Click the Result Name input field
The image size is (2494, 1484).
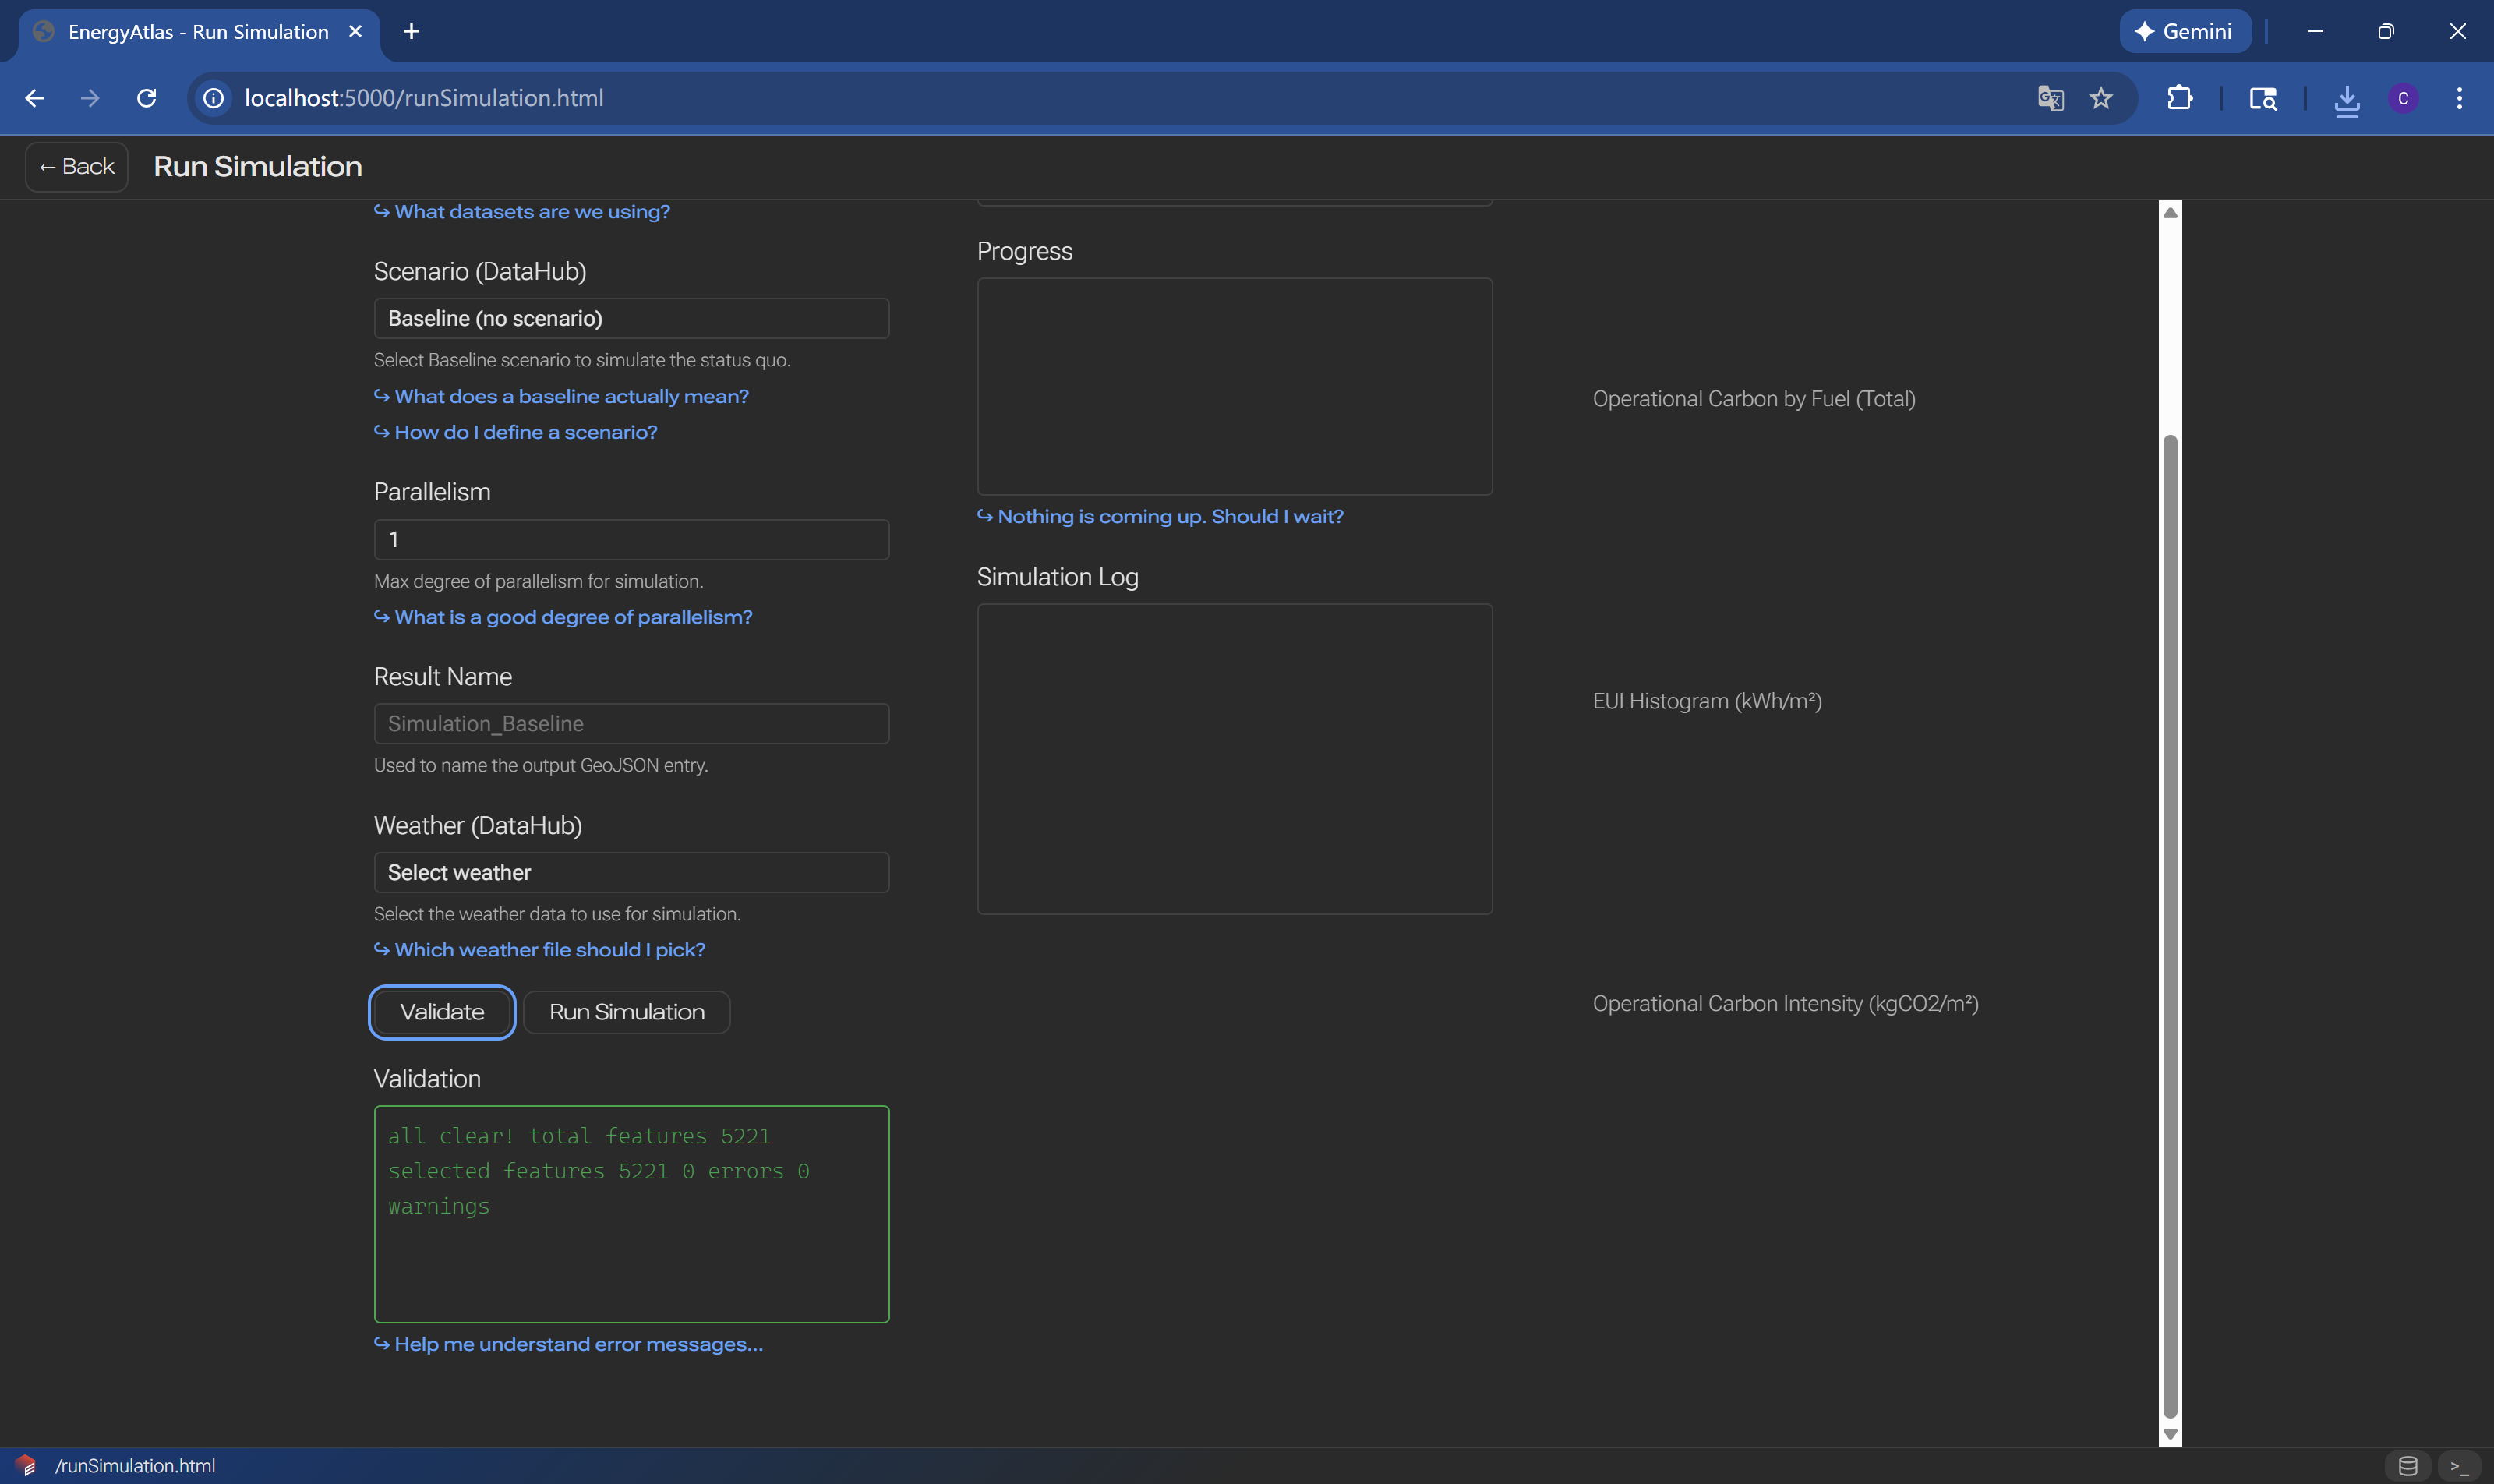(631, 723)
